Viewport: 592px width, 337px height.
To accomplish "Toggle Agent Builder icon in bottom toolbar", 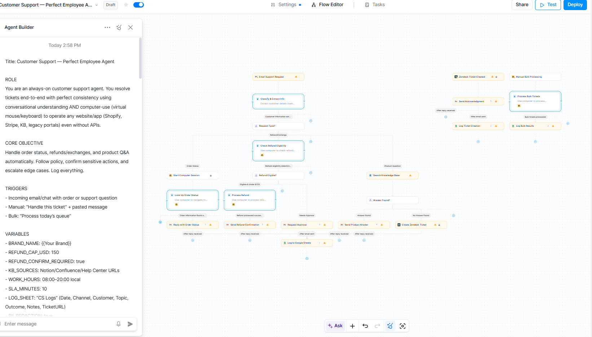I will [390, 326].
